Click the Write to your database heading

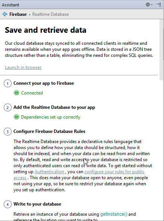point(38,204)
